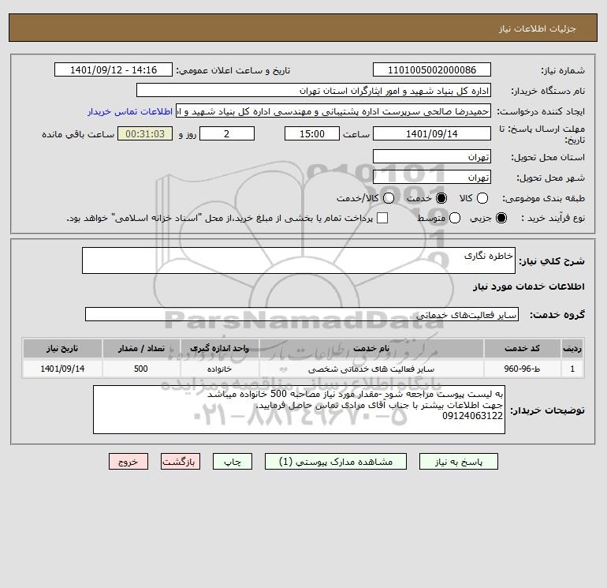This screenshot has width=607, height=588.
Task: Click پاسخ به نیاز button
Action: [x=458, y=462]
